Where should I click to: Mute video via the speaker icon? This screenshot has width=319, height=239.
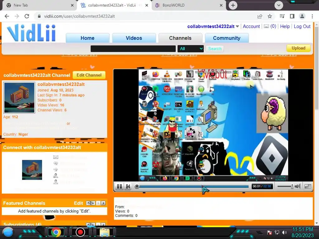click(298, 186)
